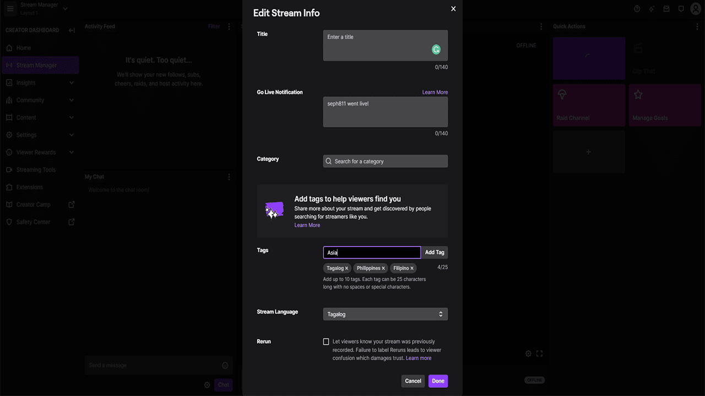Check the Rerun checkbox
705x396 pixels.
coord(326,342)
